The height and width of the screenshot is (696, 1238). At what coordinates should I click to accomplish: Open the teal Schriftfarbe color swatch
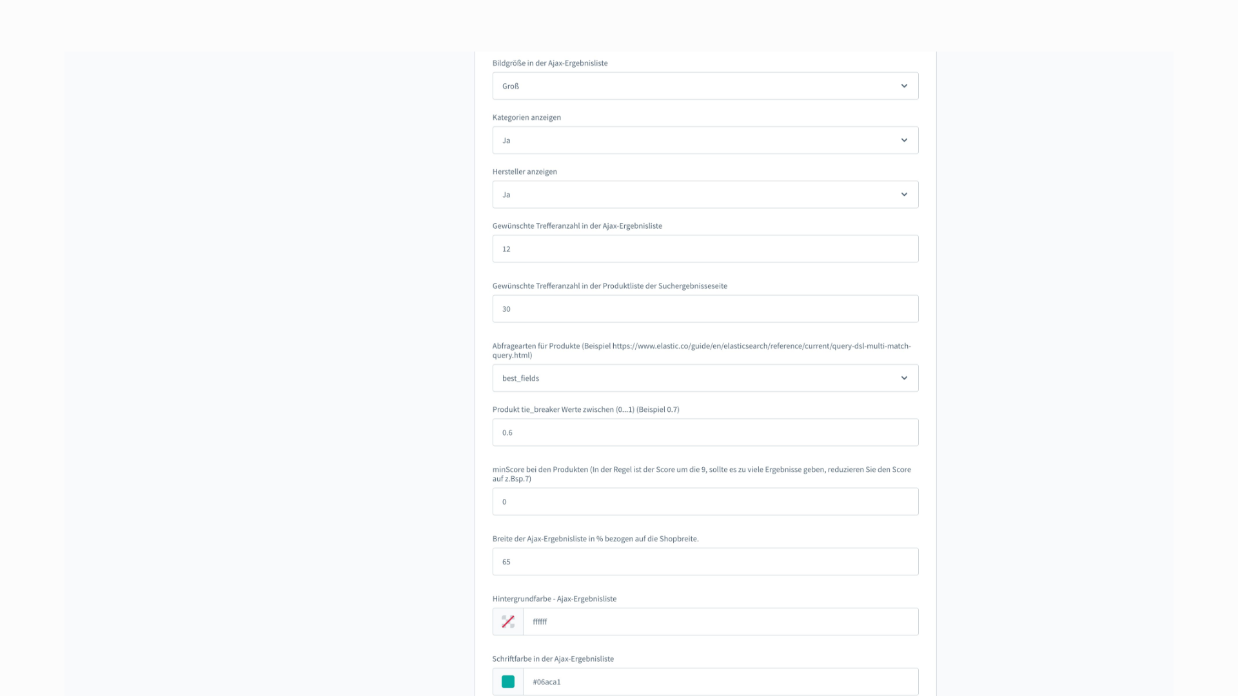tap(508, 682)
